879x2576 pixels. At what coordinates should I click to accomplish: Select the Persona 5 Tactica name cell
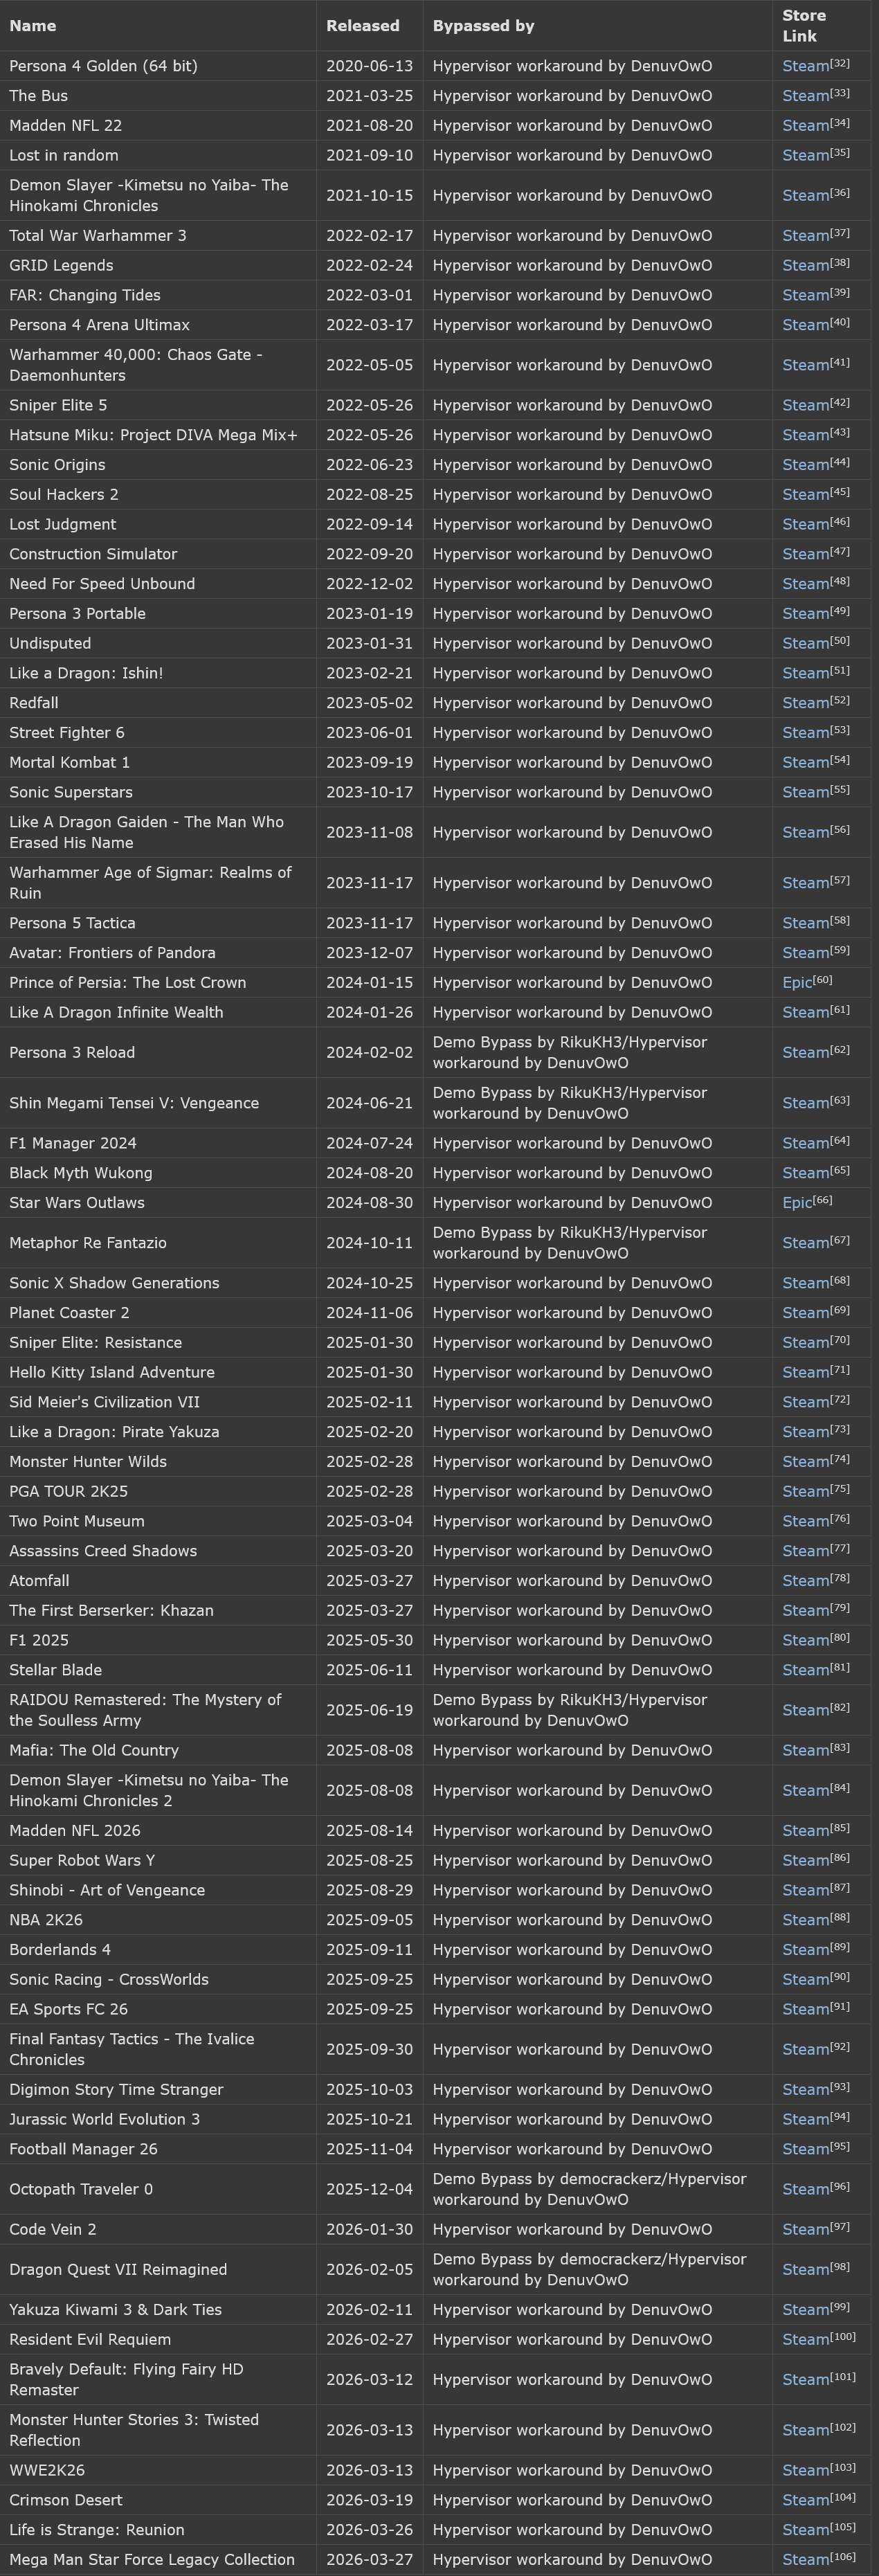[x=158, y=923]
